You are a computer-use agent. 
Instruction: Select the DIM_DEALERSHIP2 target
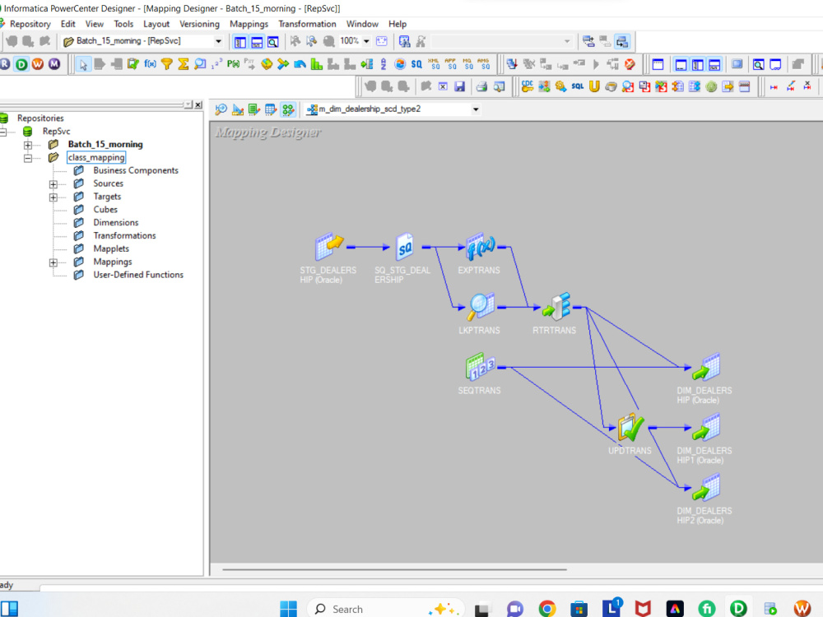[705, 487]
